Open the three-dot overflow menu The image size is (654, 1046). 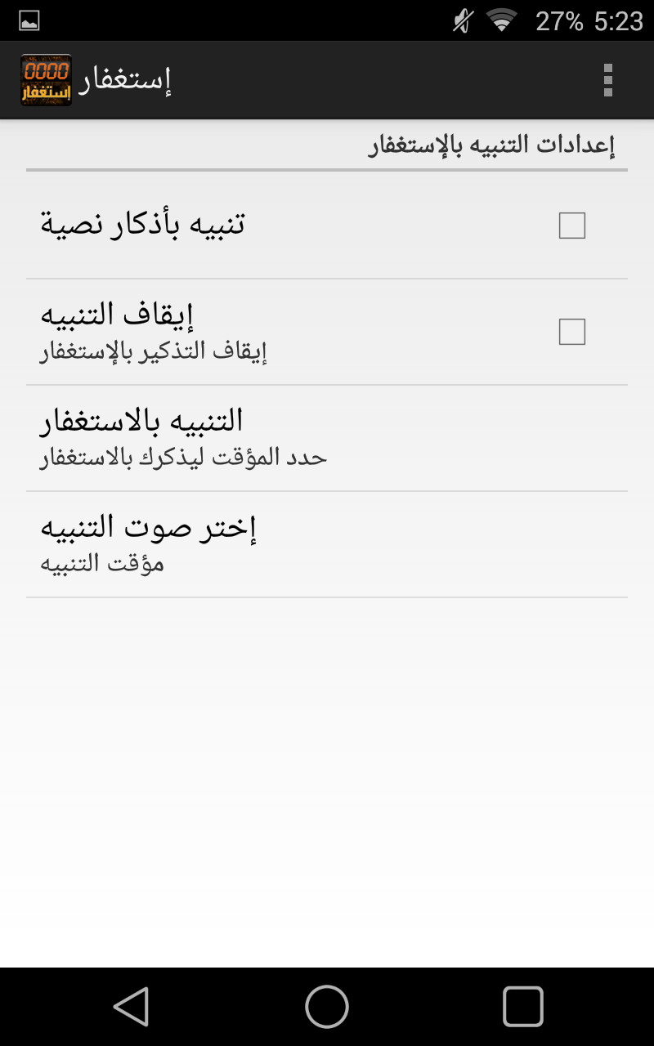pos(607,80)
